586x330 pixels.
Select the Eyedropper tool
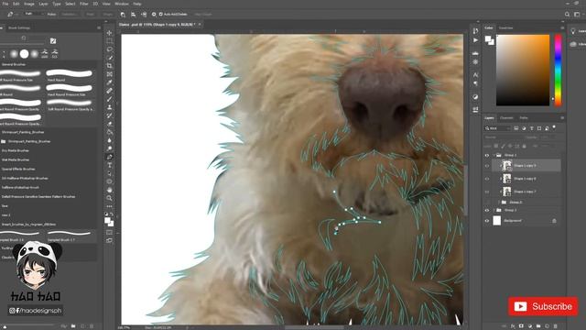(110, 82)
